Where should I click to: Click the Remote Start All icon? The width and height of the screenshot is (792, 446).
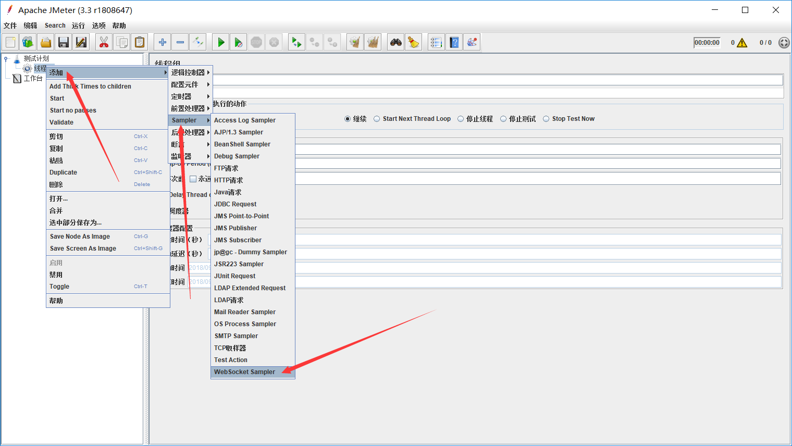coord(297,42)
